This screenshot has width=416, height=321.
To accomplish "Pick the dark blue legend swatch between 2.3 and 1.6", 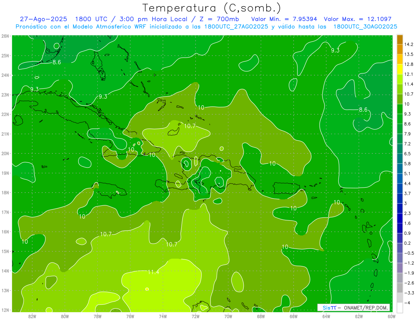I will click(x=400, y=219).
